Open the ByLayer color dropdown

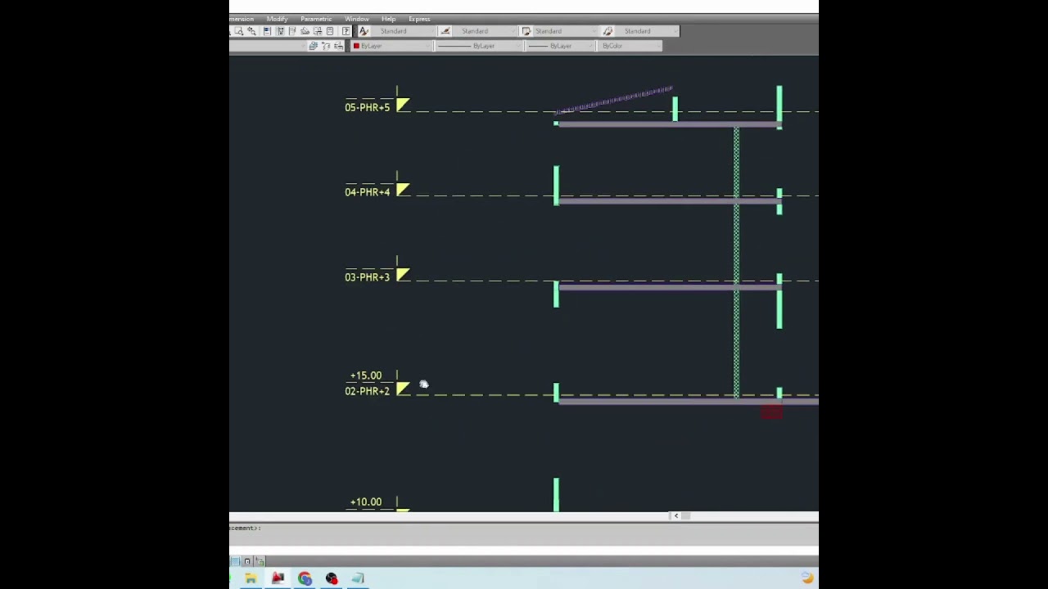pos(392,46)
